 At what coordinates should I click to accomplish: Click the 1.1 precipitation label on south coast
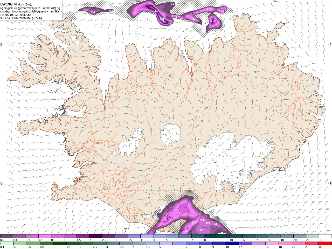[186, 206]
